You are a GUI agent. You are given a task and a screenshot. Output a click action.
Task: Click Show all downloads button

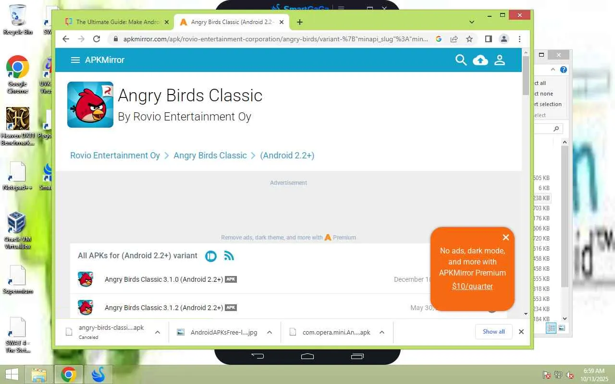pyautogui.click(x=493, y=332)
